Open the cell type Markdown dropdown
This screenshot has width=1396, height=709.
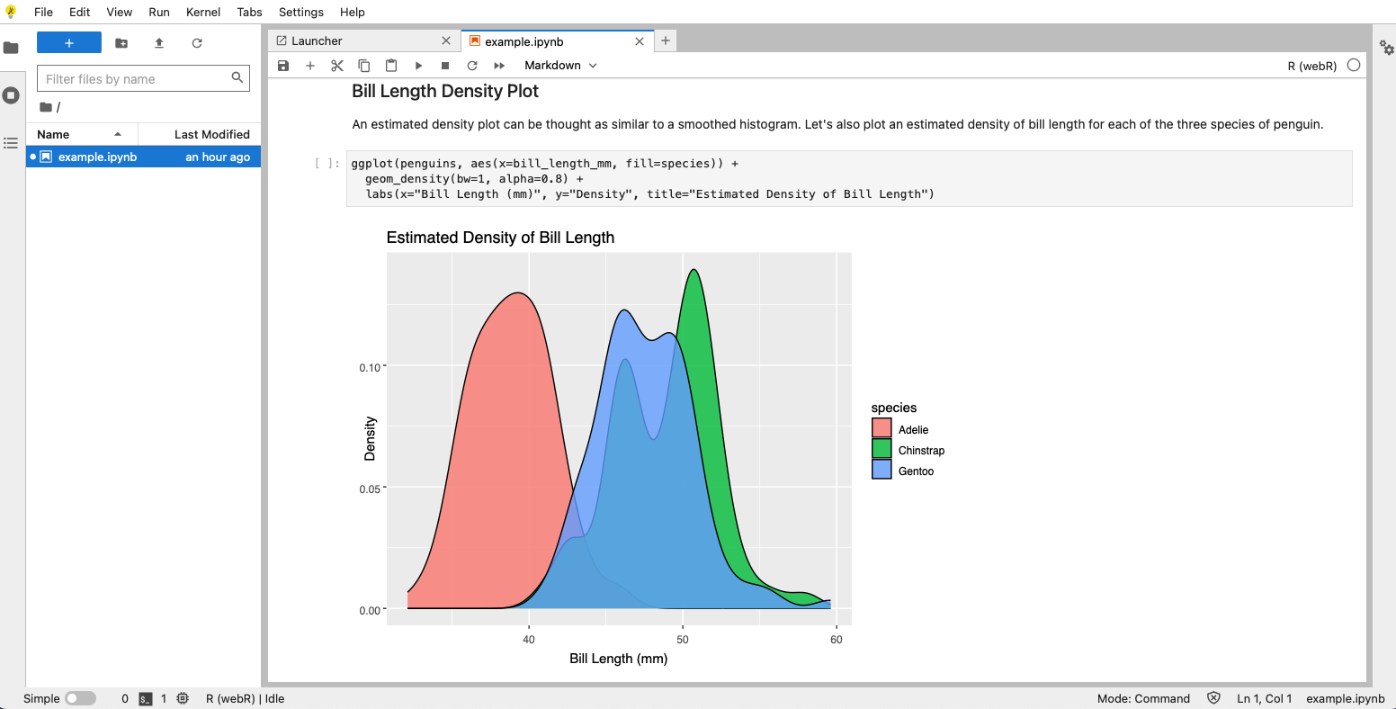(x=560, y=66)
